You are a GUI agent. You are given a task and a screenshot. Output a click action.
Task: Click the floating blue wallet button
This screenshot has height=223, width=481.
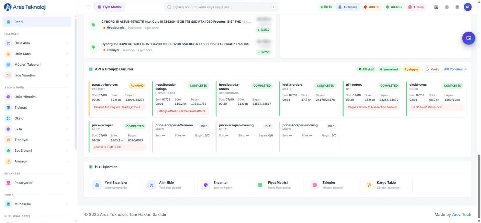468,38
